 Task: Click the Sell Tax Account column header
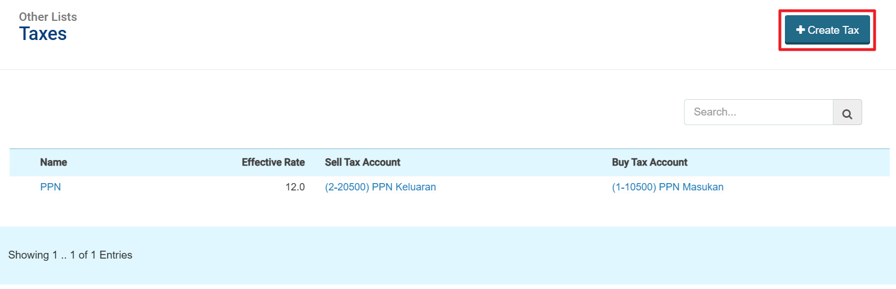[x=362, y=162]
